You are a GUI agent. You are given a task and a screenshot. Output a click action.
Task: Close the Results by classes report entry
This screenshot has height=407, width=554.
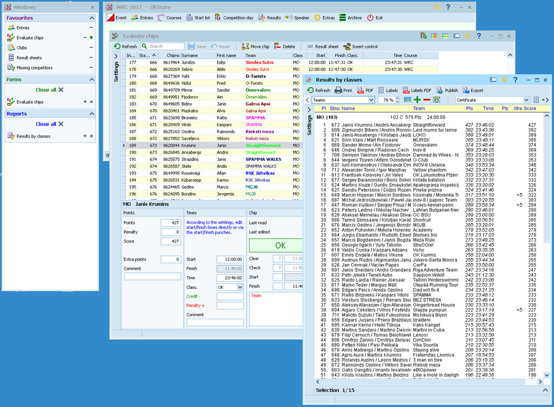click(x=91, y=136)
